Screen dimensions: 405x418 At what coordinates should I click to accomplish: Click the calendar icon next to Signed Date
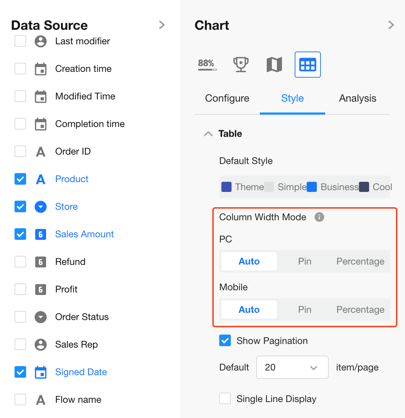tap(41, 372)
